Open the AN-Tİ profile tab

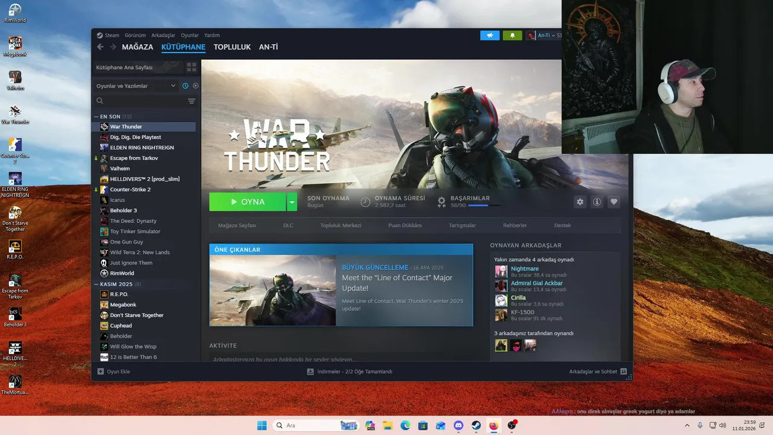point(269,47)
